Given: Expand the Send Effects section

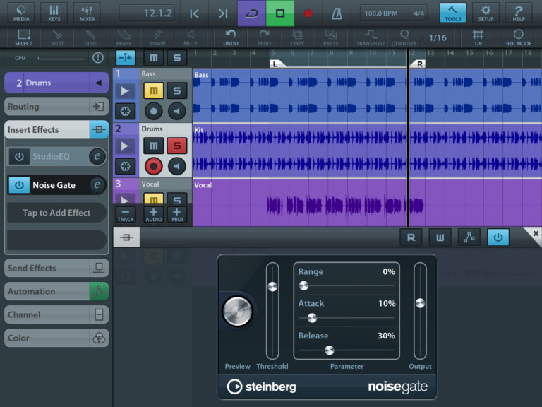Looking at the screenshot, I should click(56, 268).
